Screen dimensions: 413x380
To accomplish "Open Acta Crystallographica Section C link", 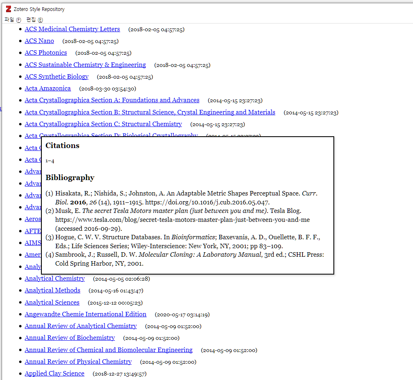I will pos(103,124).
